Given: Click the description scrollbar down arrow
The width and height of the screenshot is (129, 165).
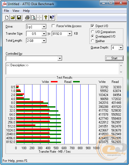Looking at the screenshot, I should tap(121, 72).
